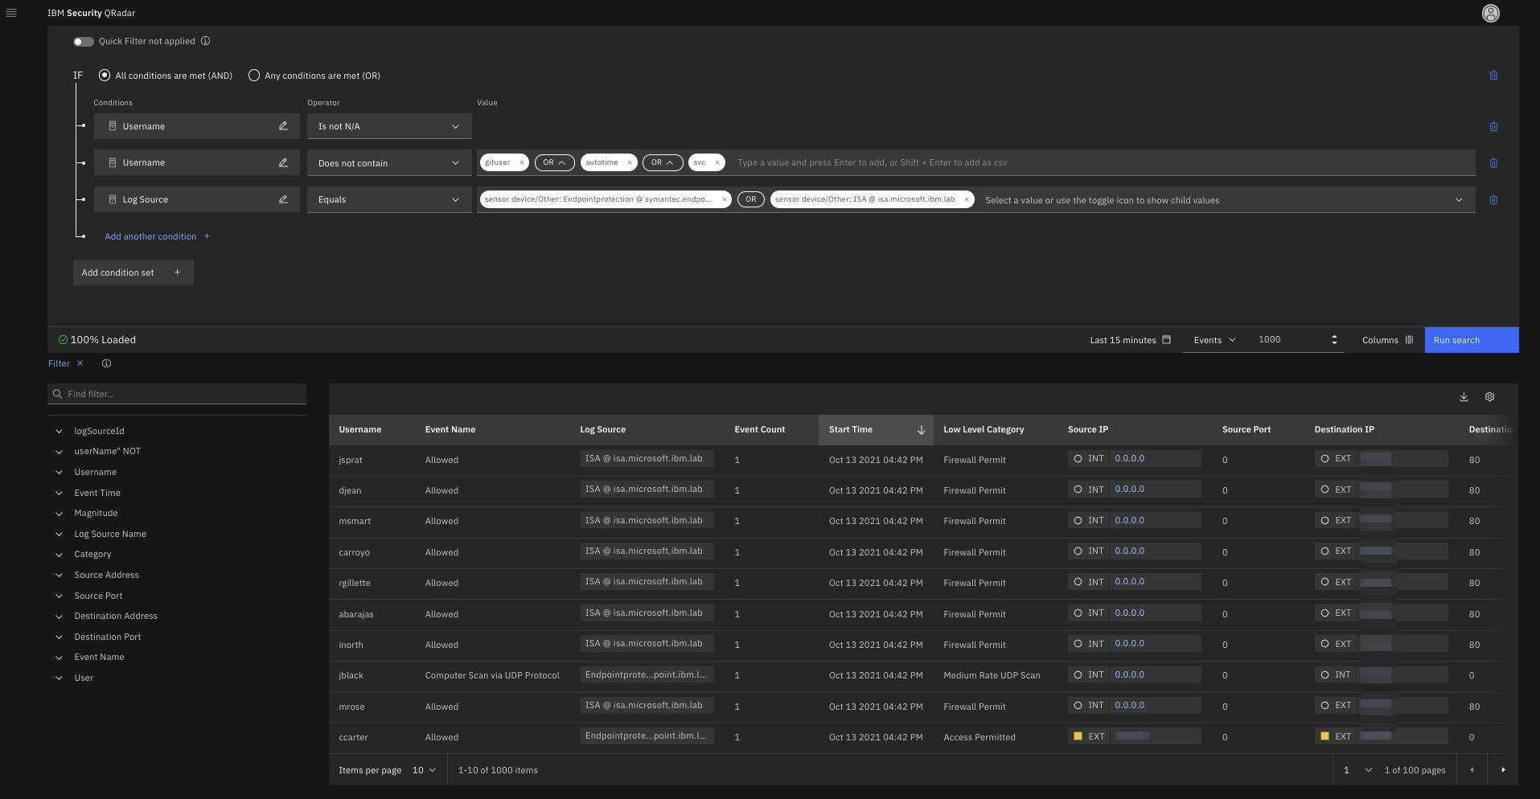Open the 'Is not N/A' operator dropdown

[388, 126]
